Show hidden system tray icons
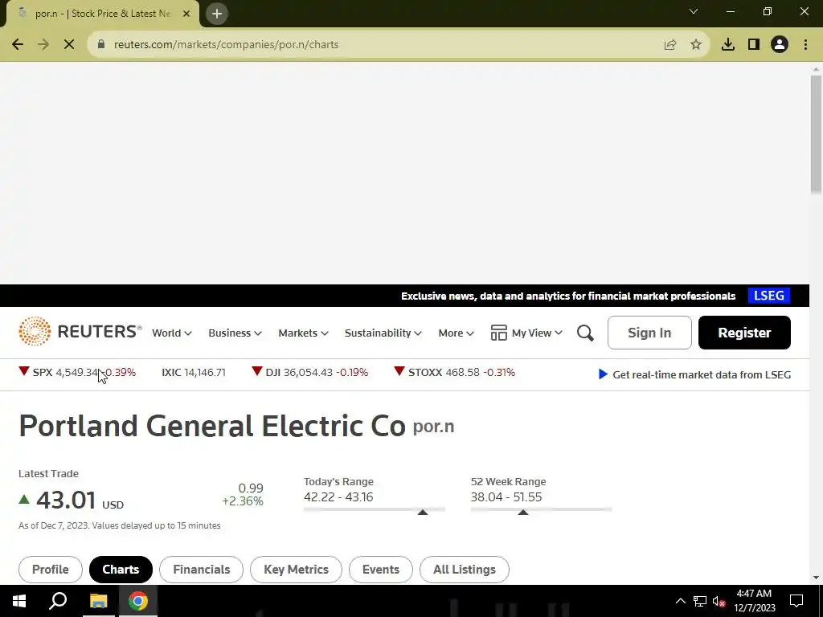 [x=680, y=601]
